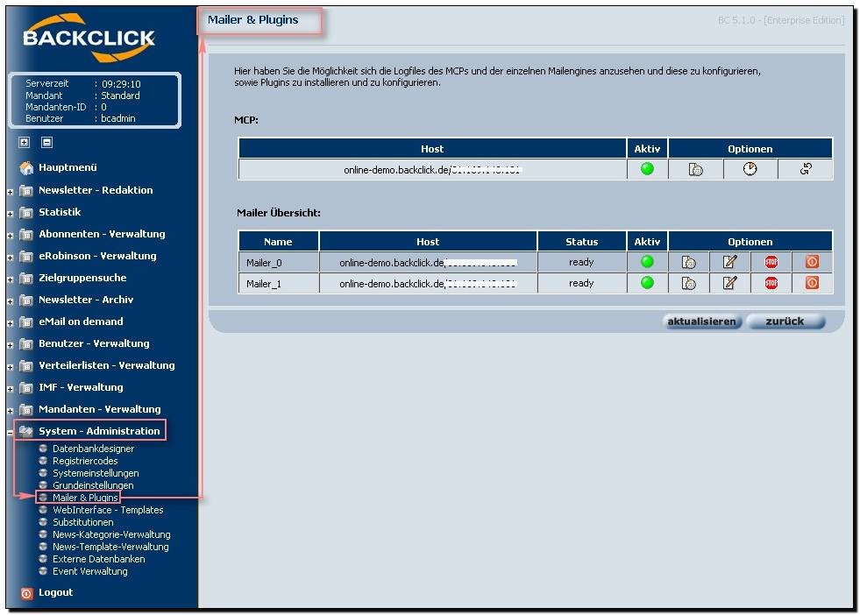Screen dimensions: 860x615
Task: Edit the Mailer_0 configuration
Action: point(729,262)
